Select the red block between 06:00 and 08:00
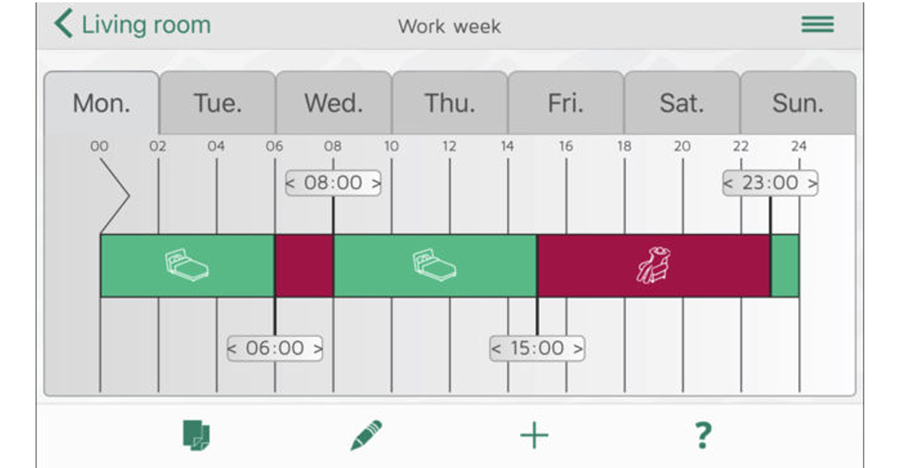 click(304, 266)
